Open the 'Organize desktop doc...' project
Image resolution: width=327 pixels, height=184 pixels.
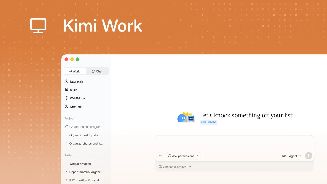tap(86, 135)
